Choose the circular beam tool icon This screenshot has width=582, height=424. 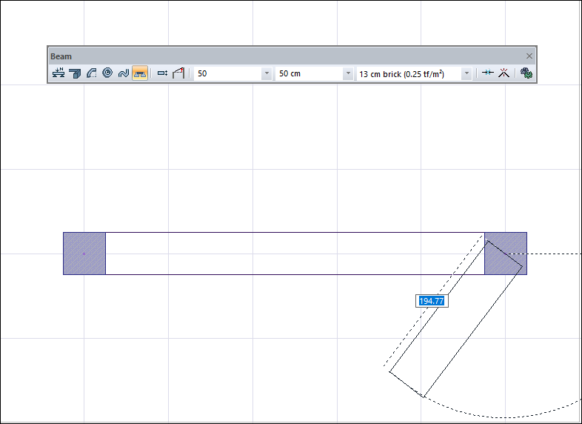[107, 73]
